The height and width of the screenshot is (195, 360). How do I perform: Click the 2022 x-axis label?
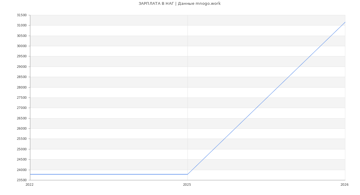coord(30,185)
